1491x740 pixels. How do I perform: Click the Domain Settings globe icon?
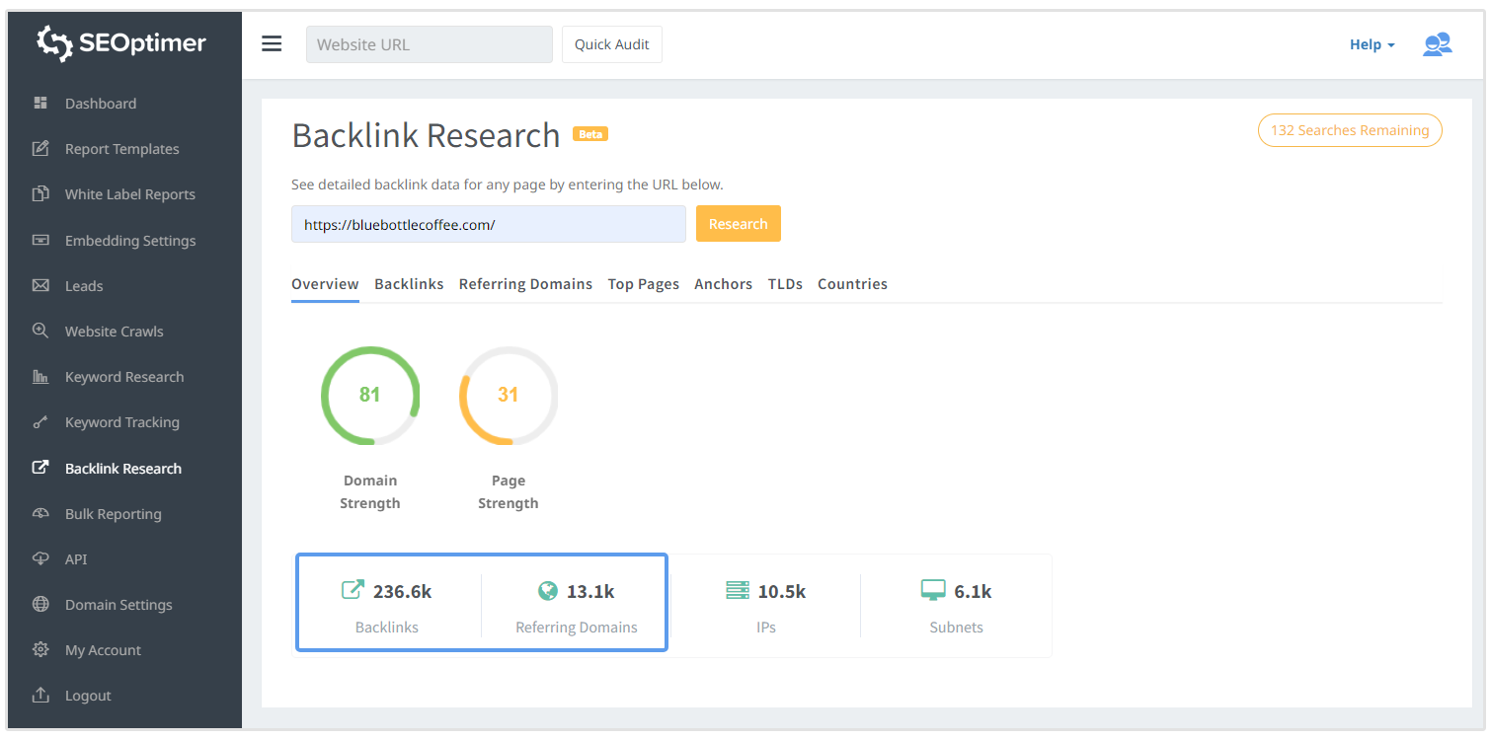40,604
